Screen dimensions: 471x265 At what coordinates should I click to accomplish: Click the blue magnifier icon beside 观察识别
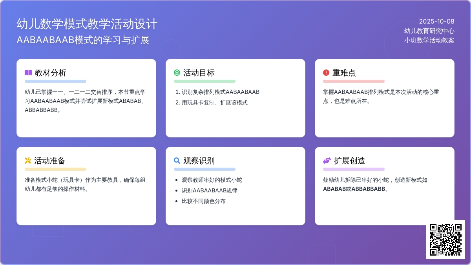point(177,161)
